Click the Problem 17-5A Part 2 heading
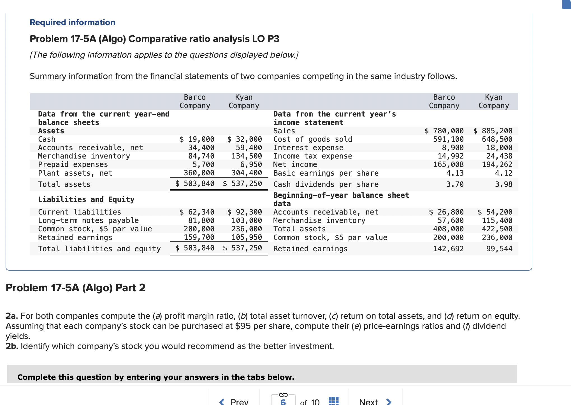571x405 pixels. [75, 288]
